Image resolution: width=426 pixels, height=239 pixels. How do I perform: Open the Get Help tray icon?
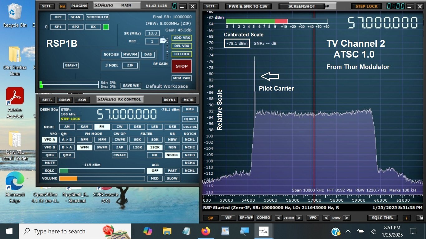(x=336, y=231)
